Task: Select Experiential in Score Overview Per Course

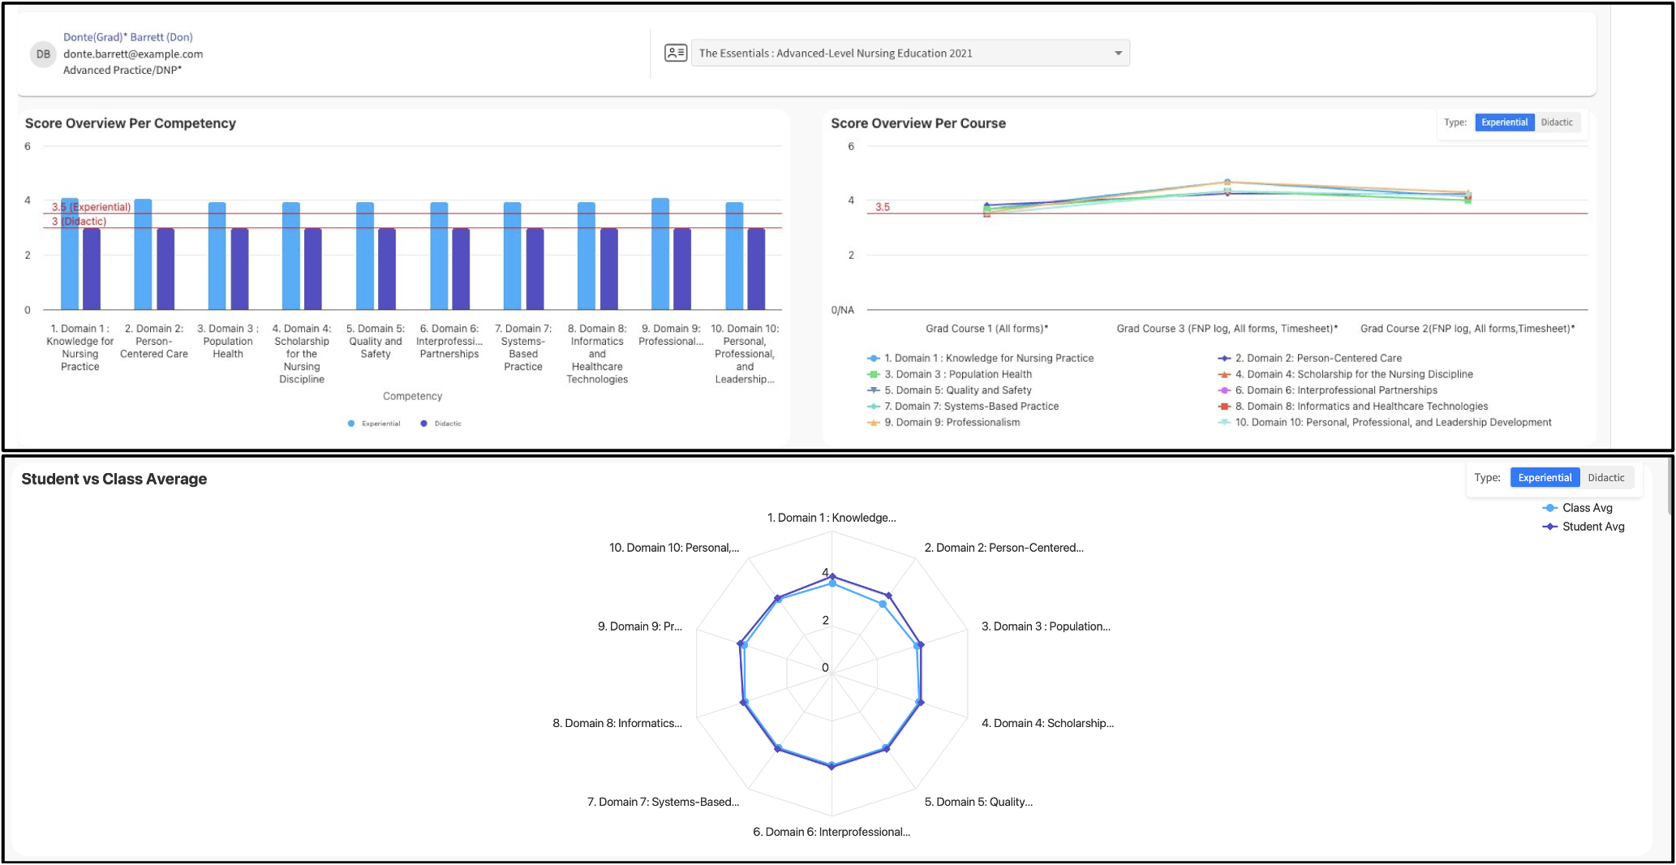Action: (1503, 123)
